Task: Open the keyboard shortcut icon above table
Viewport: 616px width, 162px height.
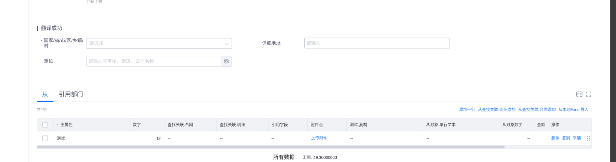Action: 579,94
